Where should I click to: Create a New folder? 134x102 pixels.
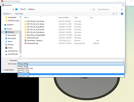[x=19, y=14]
